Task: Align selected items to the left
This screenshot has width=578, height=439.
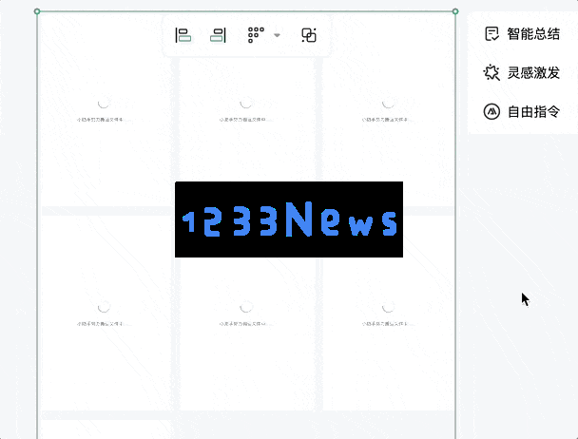Action: click(x=183, y=35)
